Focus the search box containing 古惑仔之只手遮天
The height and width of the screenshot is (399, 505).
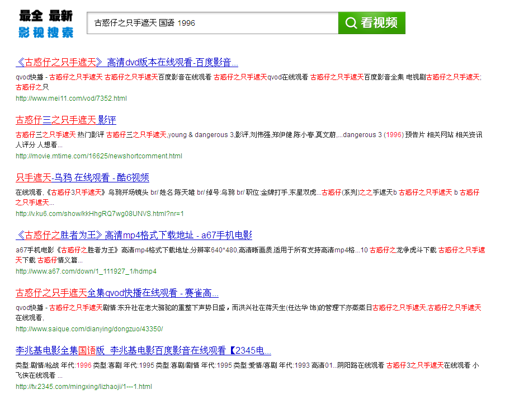[213, 23]
